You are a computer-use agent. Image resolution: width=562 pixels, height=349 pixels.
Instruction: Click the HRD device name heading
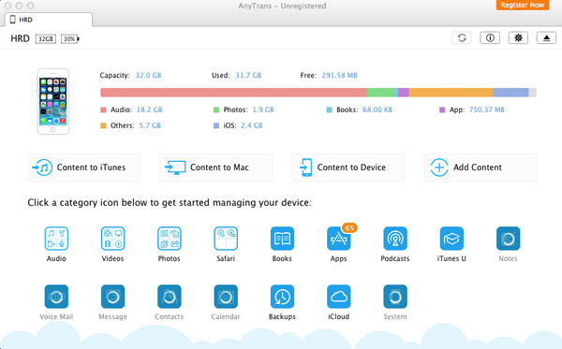pos(20,38)
